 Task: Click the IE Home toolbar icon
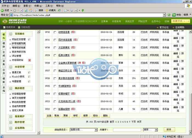tap(31, 10)
